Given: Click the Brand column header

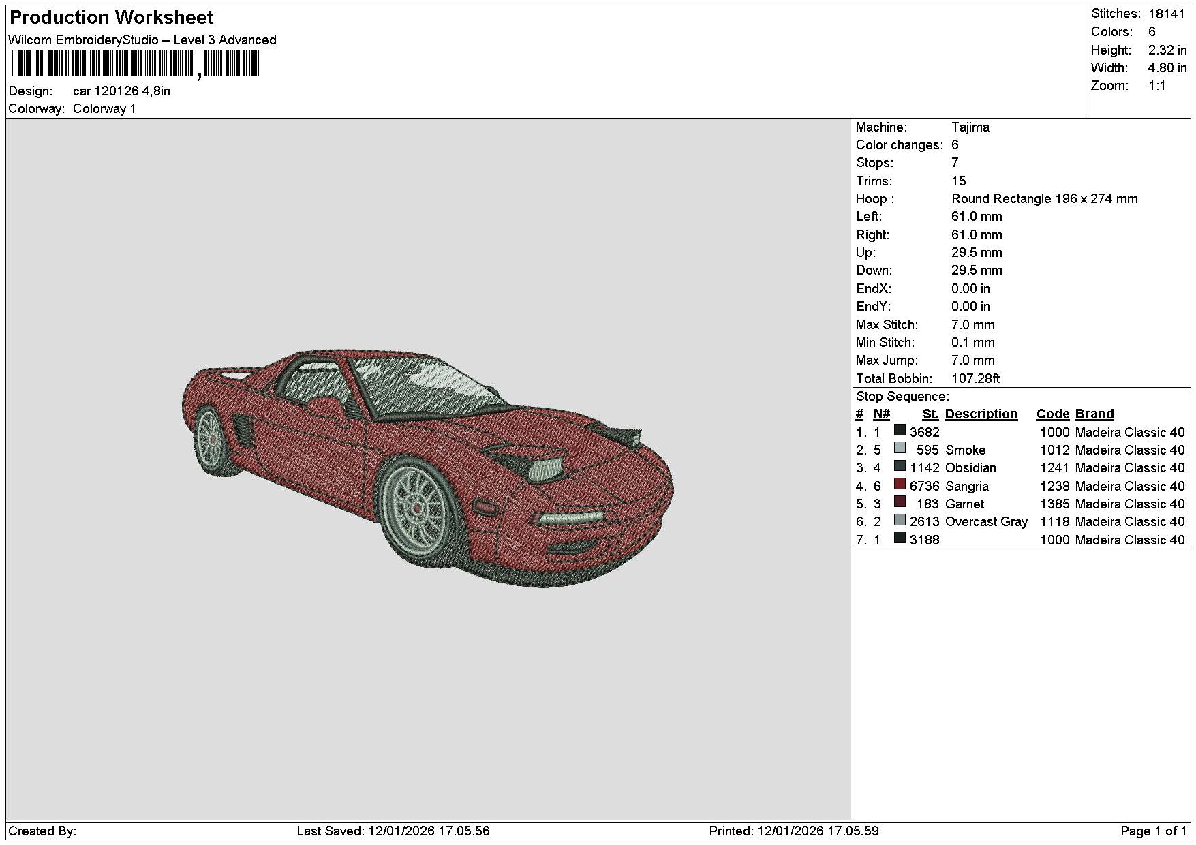Looking at the screenshot, I should click(x=1094, y=414).
